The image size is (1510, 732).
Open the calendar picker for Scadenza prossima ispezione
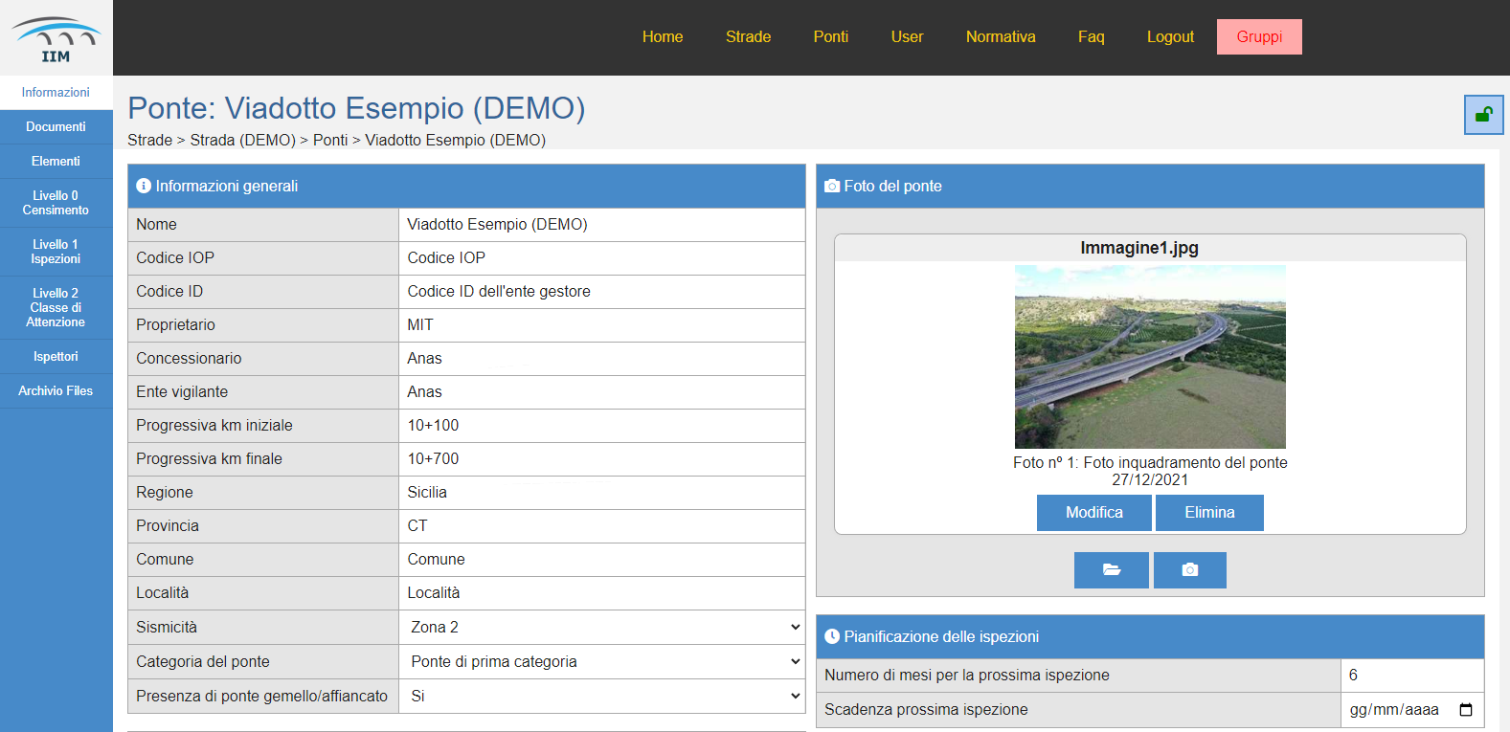(x=1465, y=710)
